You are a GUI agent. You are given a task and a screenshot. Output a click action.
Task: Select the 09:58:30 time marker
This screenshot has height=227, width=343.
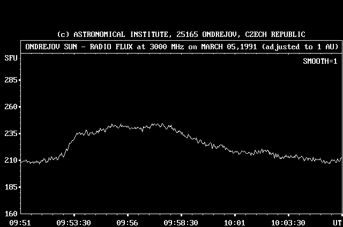[x=181, y=222]
